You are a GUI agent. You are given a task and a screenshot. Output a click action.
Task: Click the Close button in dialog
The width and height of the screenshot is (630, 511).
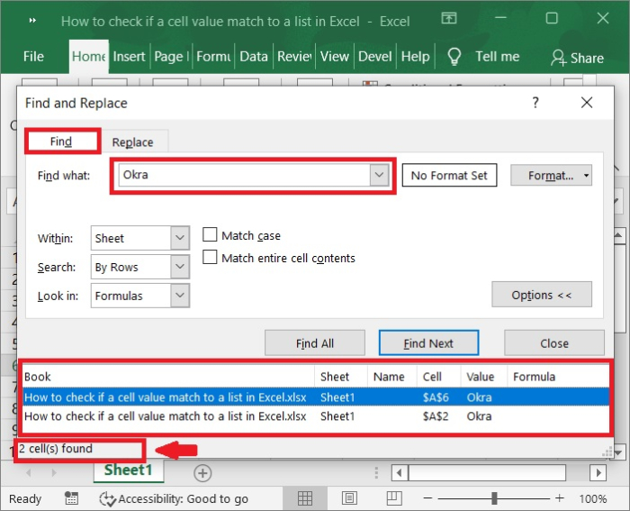click(554, 343)
